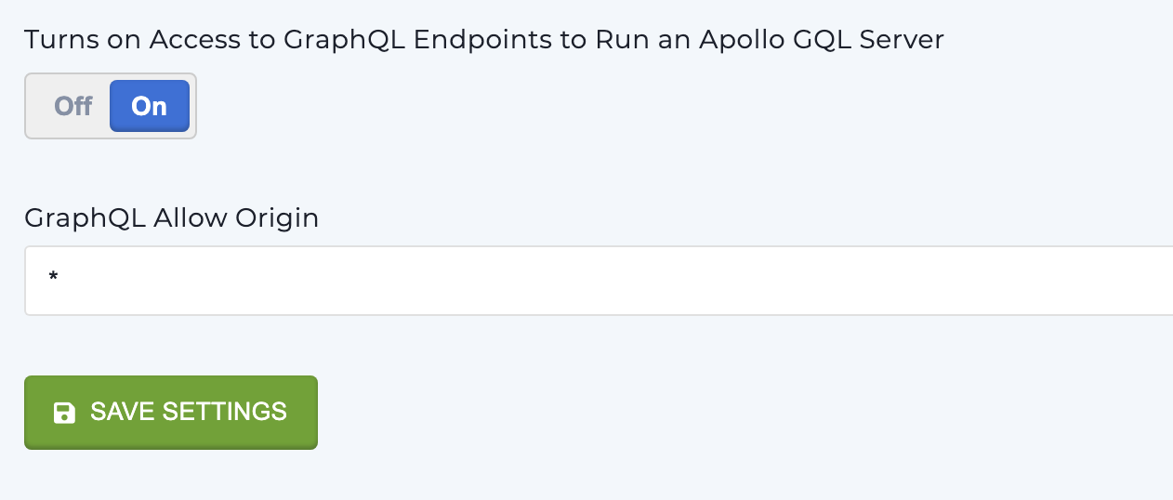Click the SAVE SETTINGS text label
The width and height of the screenshot is (1173, 500).
point(189,412)
